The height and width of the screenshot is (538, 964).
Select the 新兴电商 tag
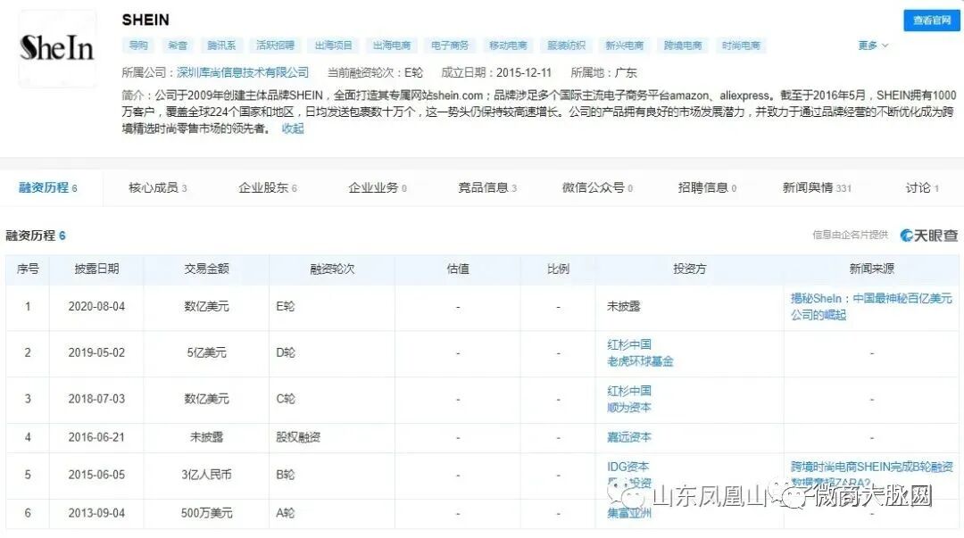coord(624,46)
